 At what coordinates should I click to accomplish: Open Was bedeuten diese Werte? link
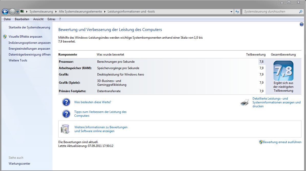(93, 102)
